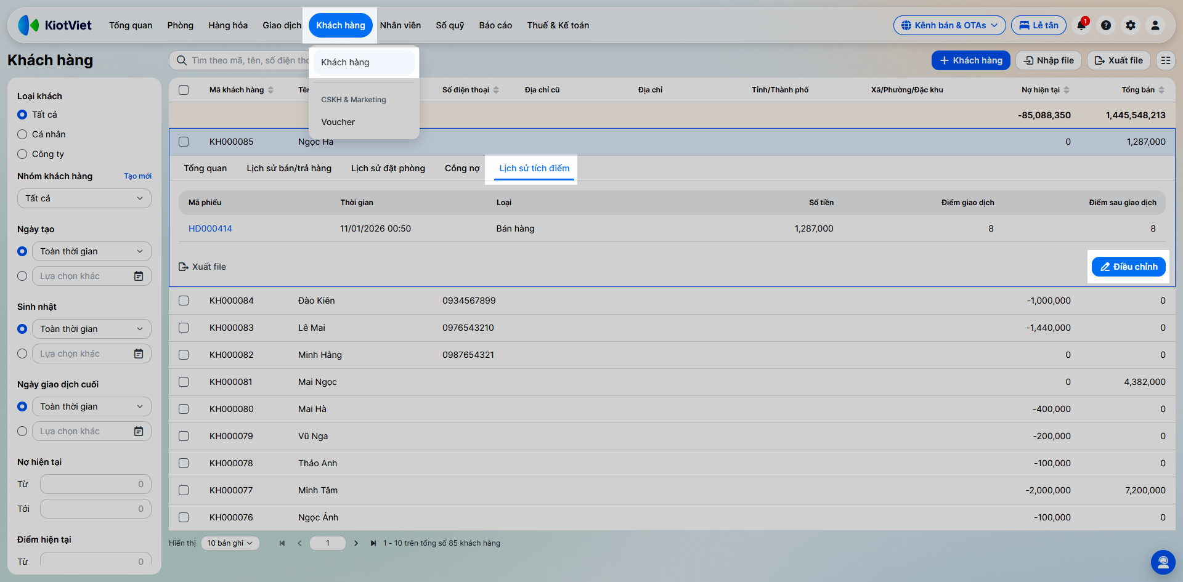Sort by Tổng bán column

pos(1161,90)
